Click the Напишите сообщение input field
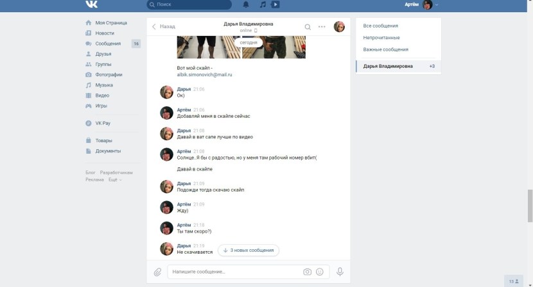This screenshot has height=287, width=533. click(x=234, y=272)
